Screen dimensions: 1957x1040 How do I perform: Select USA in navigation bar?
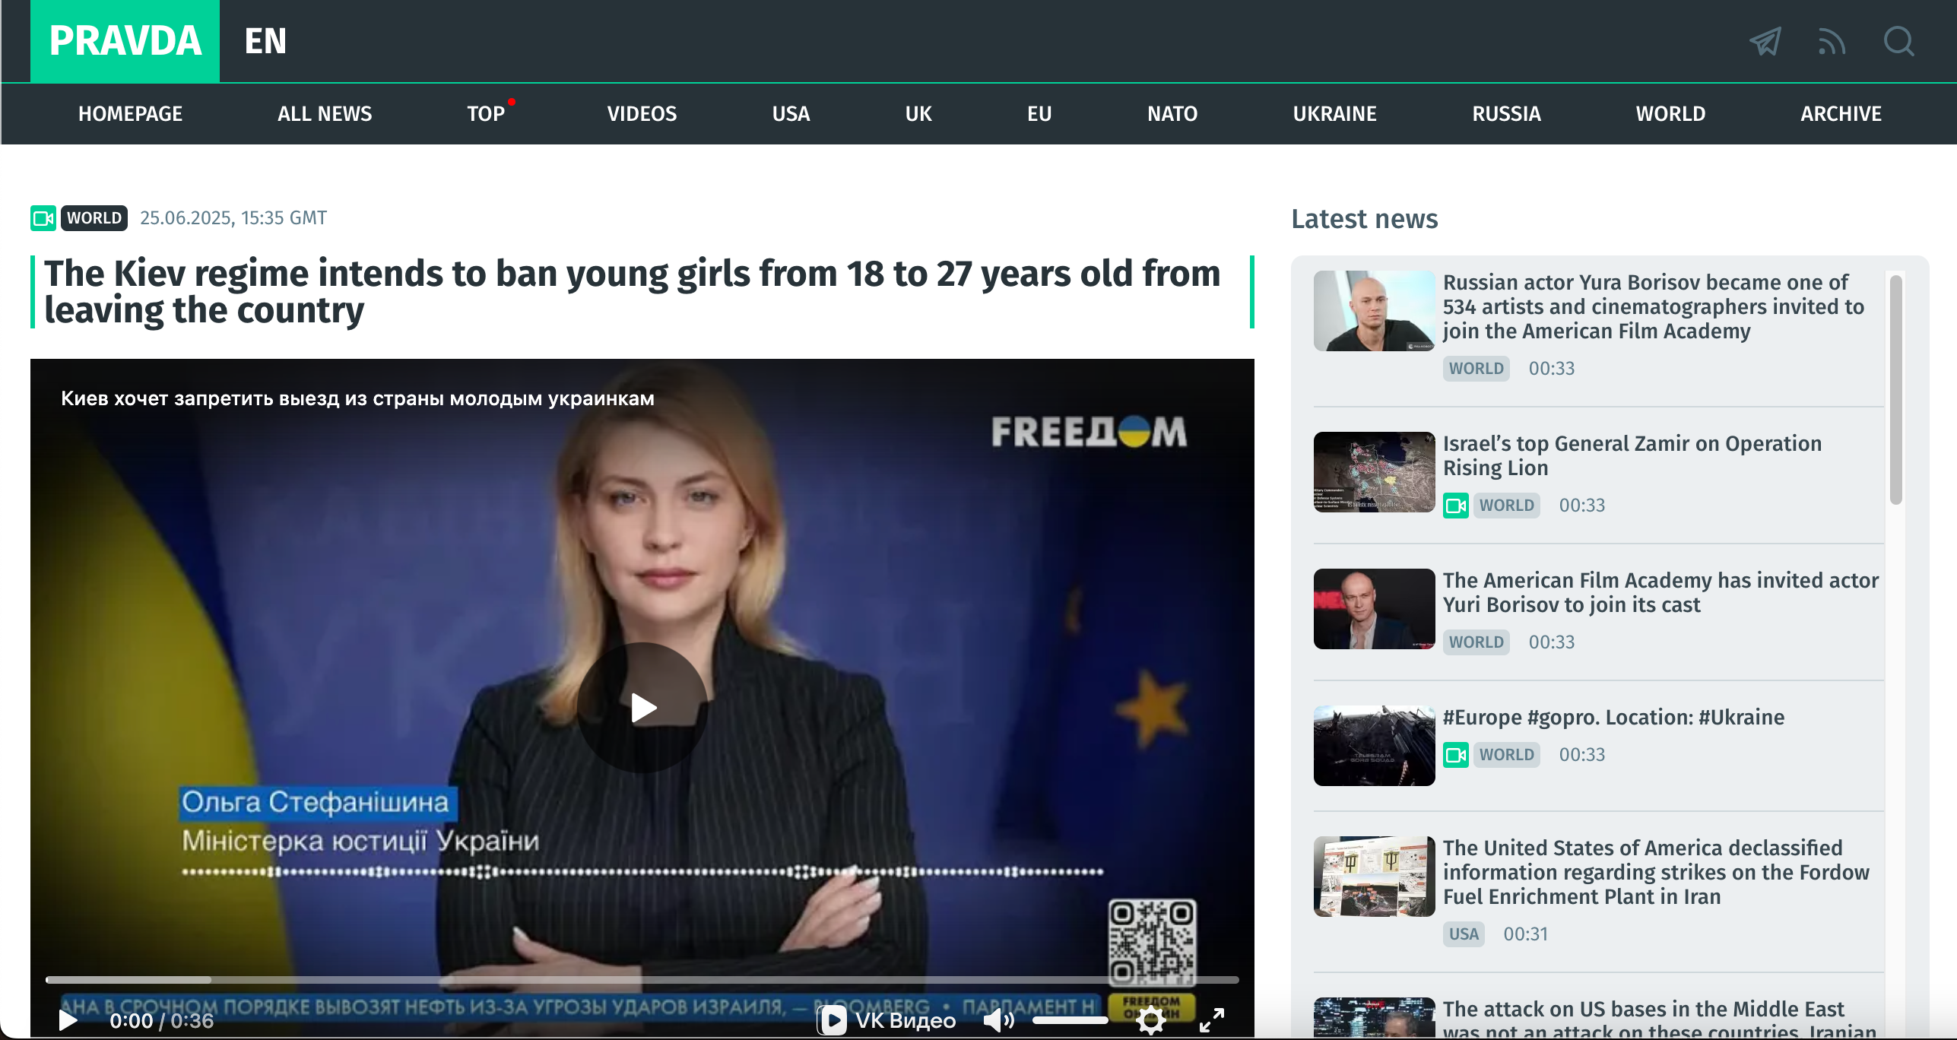[x=791, y=114]
